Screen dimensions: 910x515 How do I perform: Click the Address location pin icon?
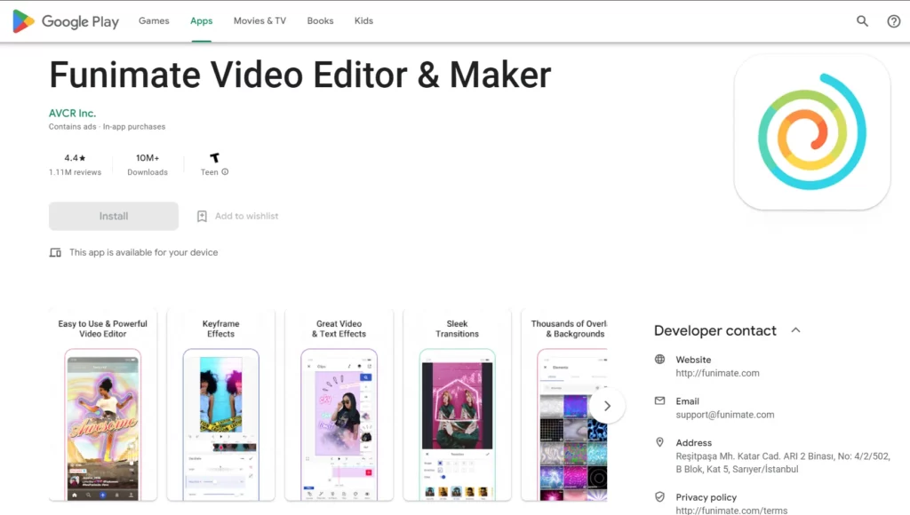(x=660, y=442)
